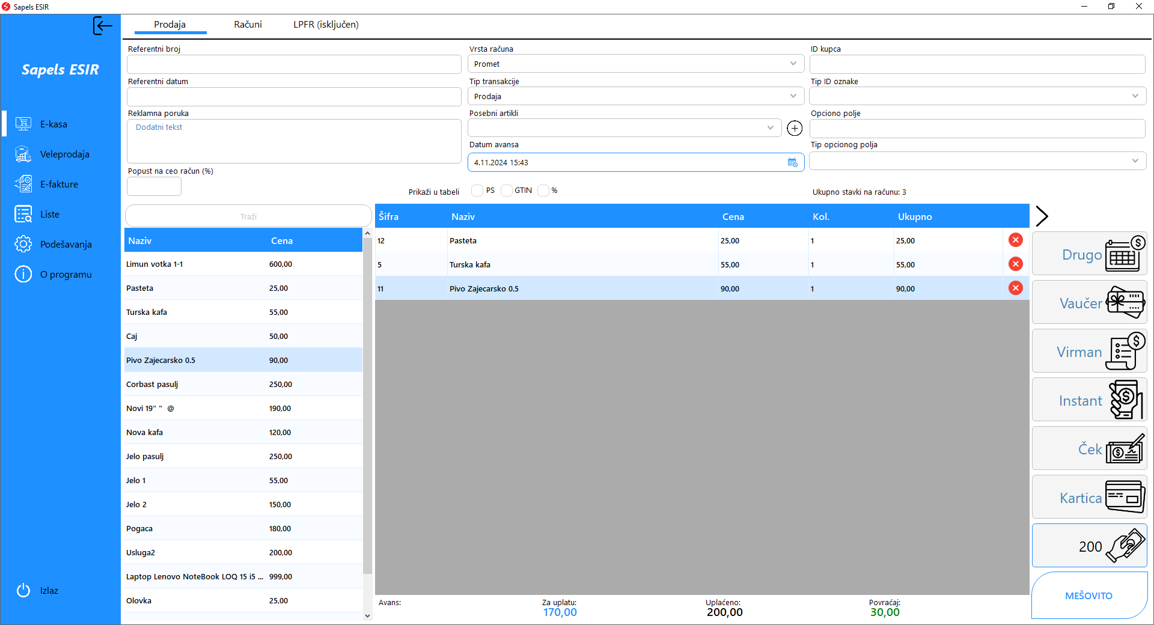The image size is (1154, 625).
Task: Open Posebni artikli dropdown
Action: tap(624, 127)
